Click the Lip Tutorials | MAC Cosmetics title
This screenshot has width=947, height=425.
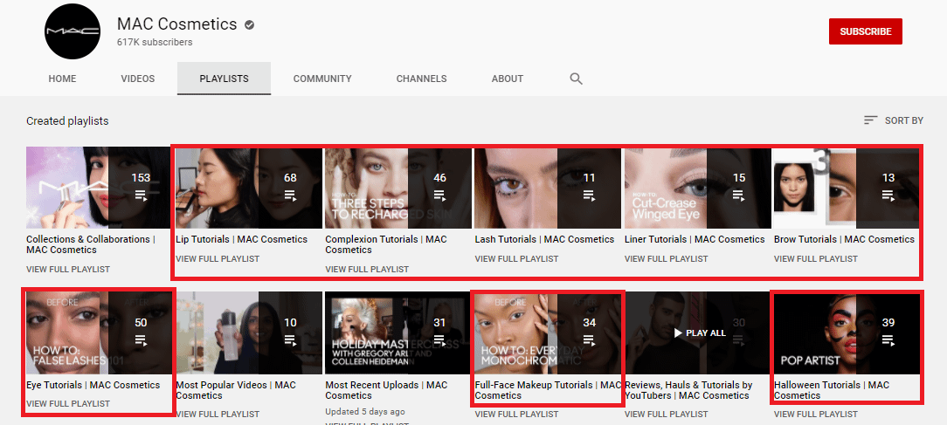click(x=242, y=239)
